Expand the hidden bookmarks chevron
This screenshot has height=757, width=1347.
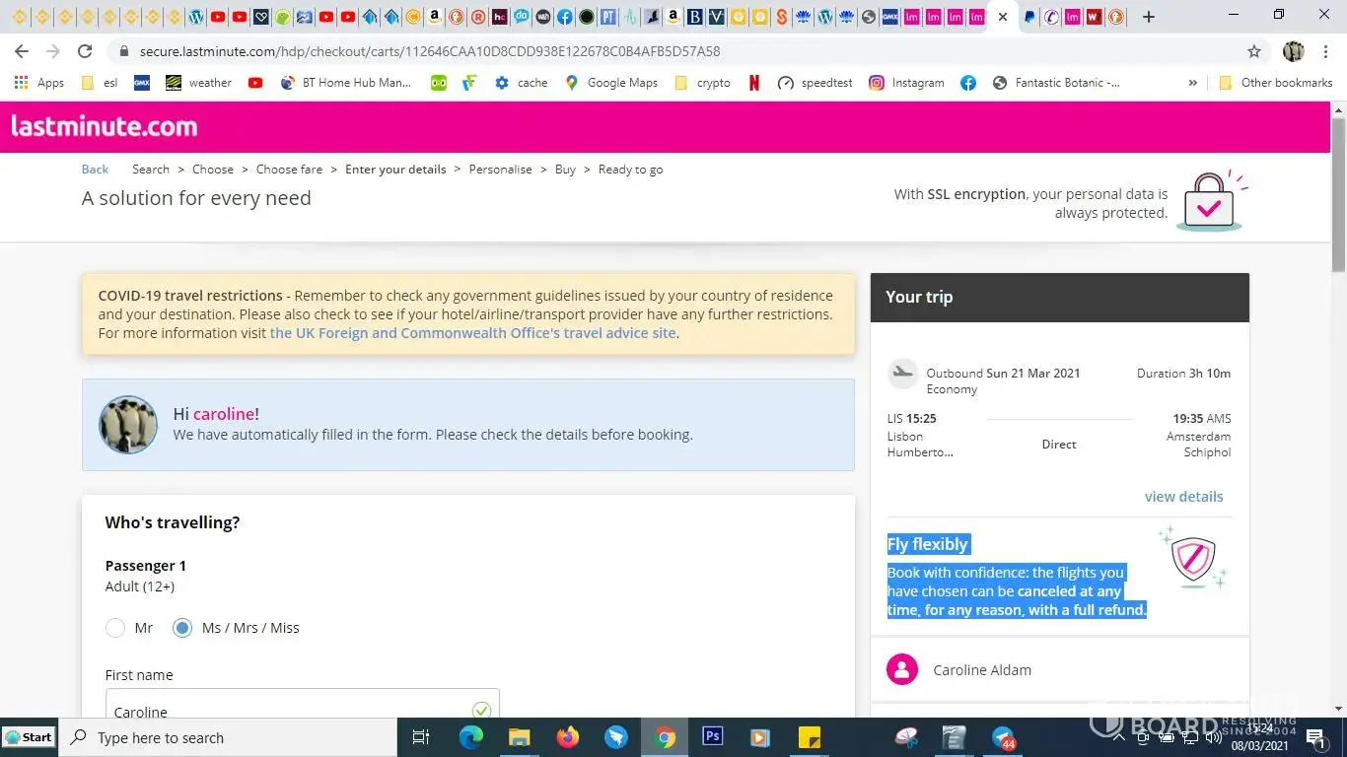(1193, 83)
